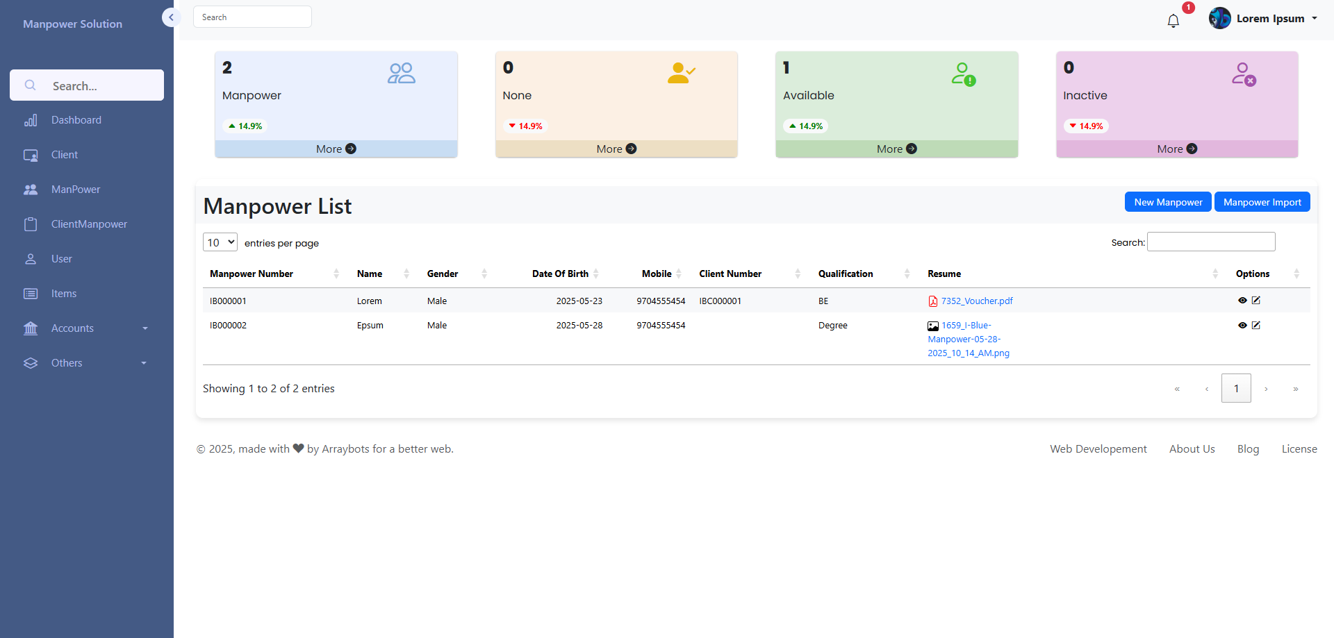Click More on the Available card
Viewport: 1334px width, 638px height.
(x=896, y=149)
